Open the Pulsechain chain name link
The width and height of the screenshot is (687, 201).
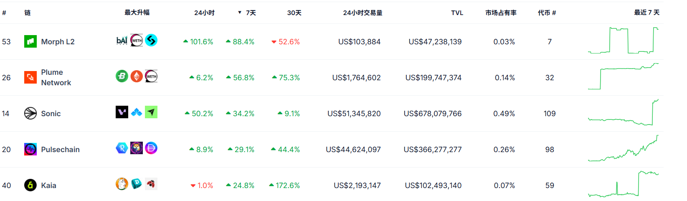[x=60, y=150]
